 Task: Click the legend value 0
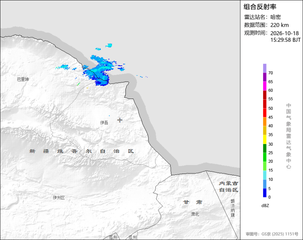[270, 197]
